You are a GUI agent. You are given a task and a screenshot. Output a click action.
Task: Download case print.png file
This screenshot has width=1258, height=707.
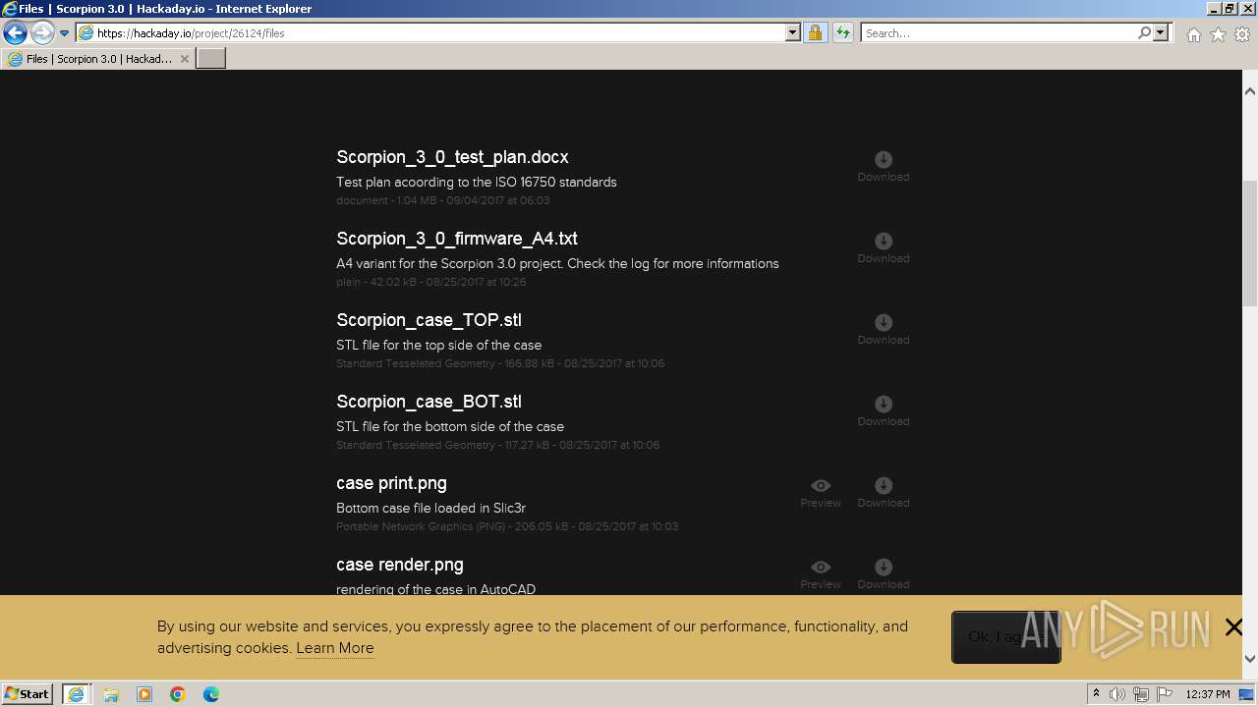[x=884, y=493]
